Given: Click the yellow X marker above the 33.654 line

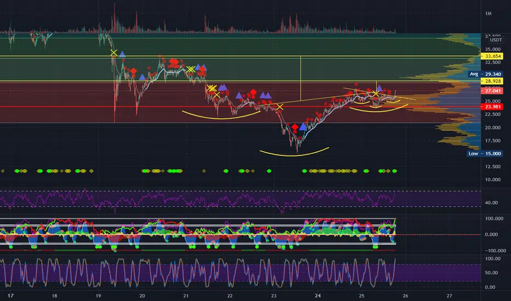Looking at the screenshot, I should (113, 53).
